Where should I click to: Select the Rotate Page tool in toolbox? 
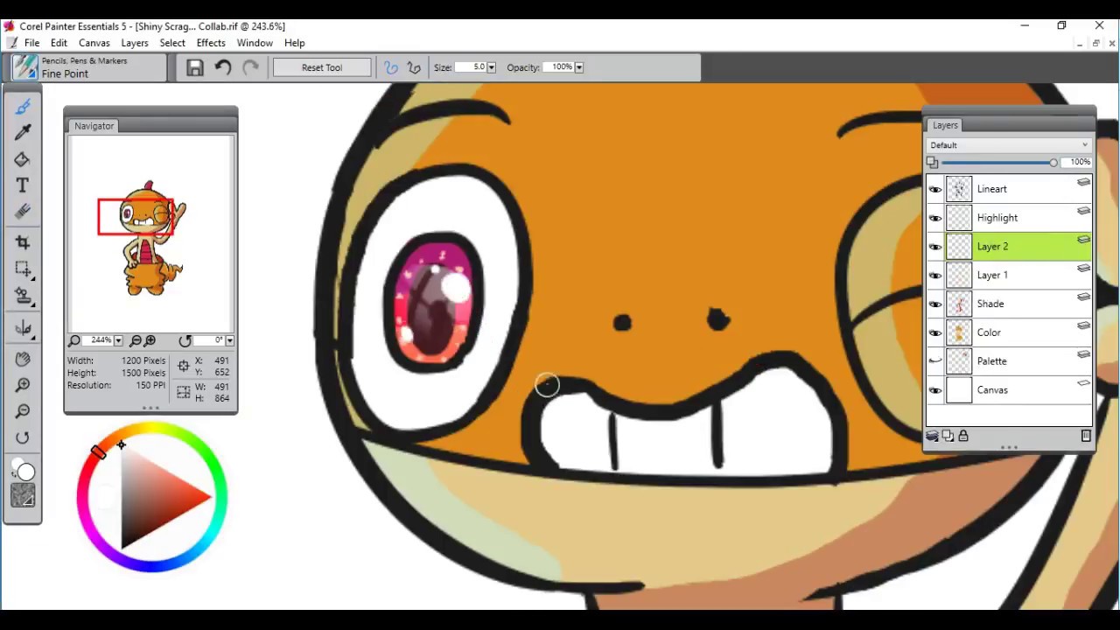23,437
